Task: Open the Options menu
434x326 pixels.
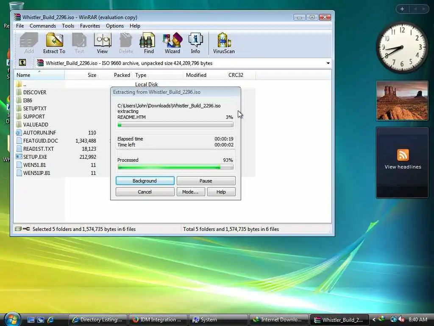Action: point(114,26)
